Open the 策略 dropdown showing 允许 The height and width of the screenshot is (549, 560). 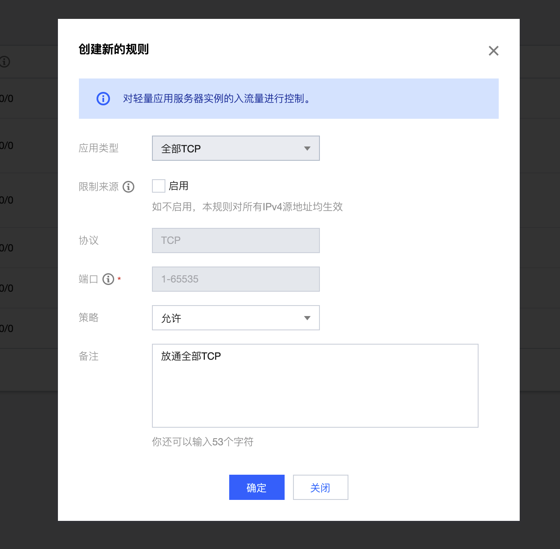click(x=236, y=318)
